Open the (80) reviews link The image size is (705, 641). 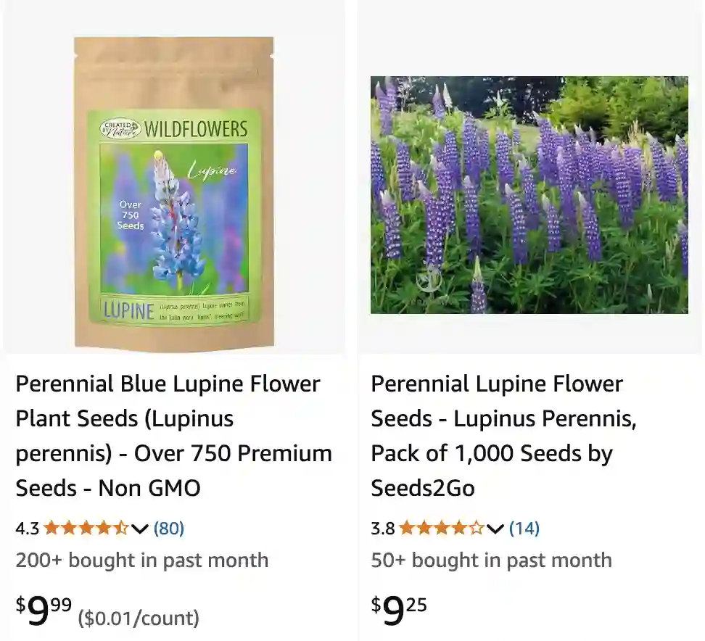click(168, 529)
